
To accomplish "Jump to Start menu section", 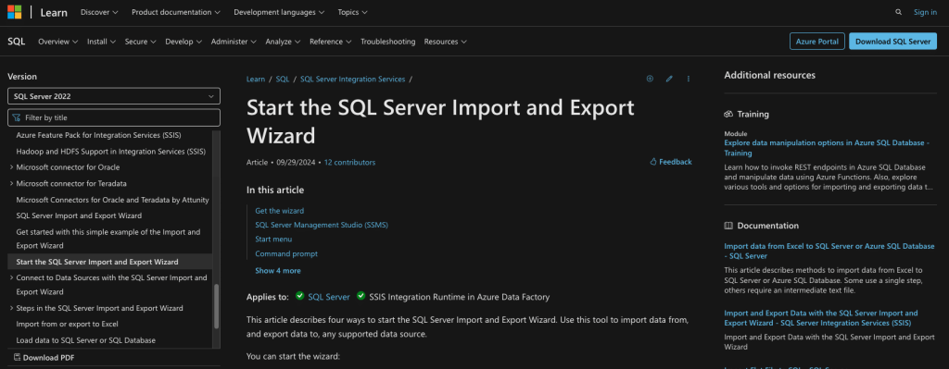I will pos(273,240).
